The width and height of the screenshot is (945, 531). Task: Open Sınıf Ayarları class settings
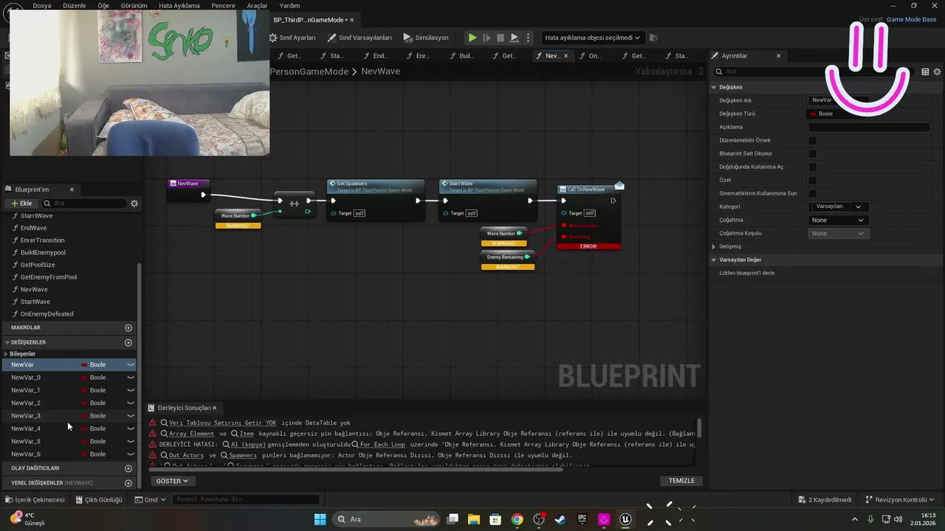coord(291,38)
